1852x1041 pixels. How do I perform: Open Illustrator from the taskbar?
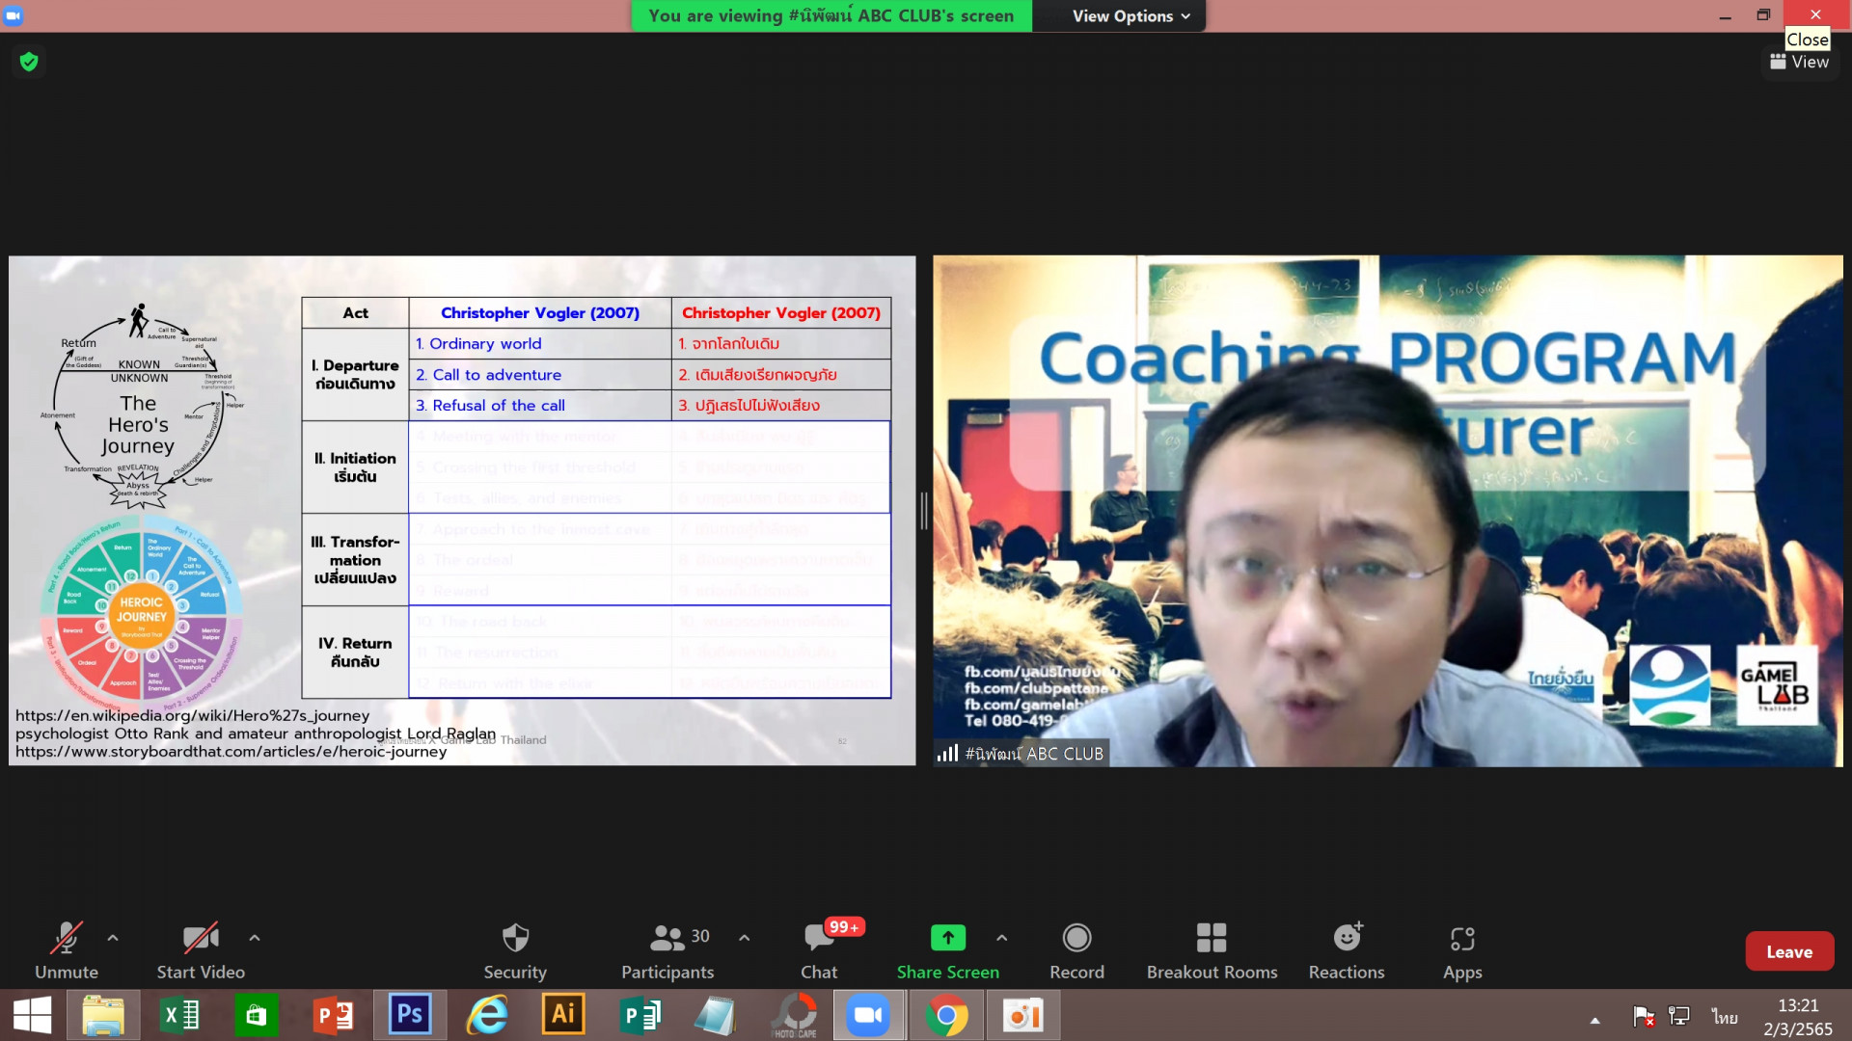click(x=562, y=1016)
